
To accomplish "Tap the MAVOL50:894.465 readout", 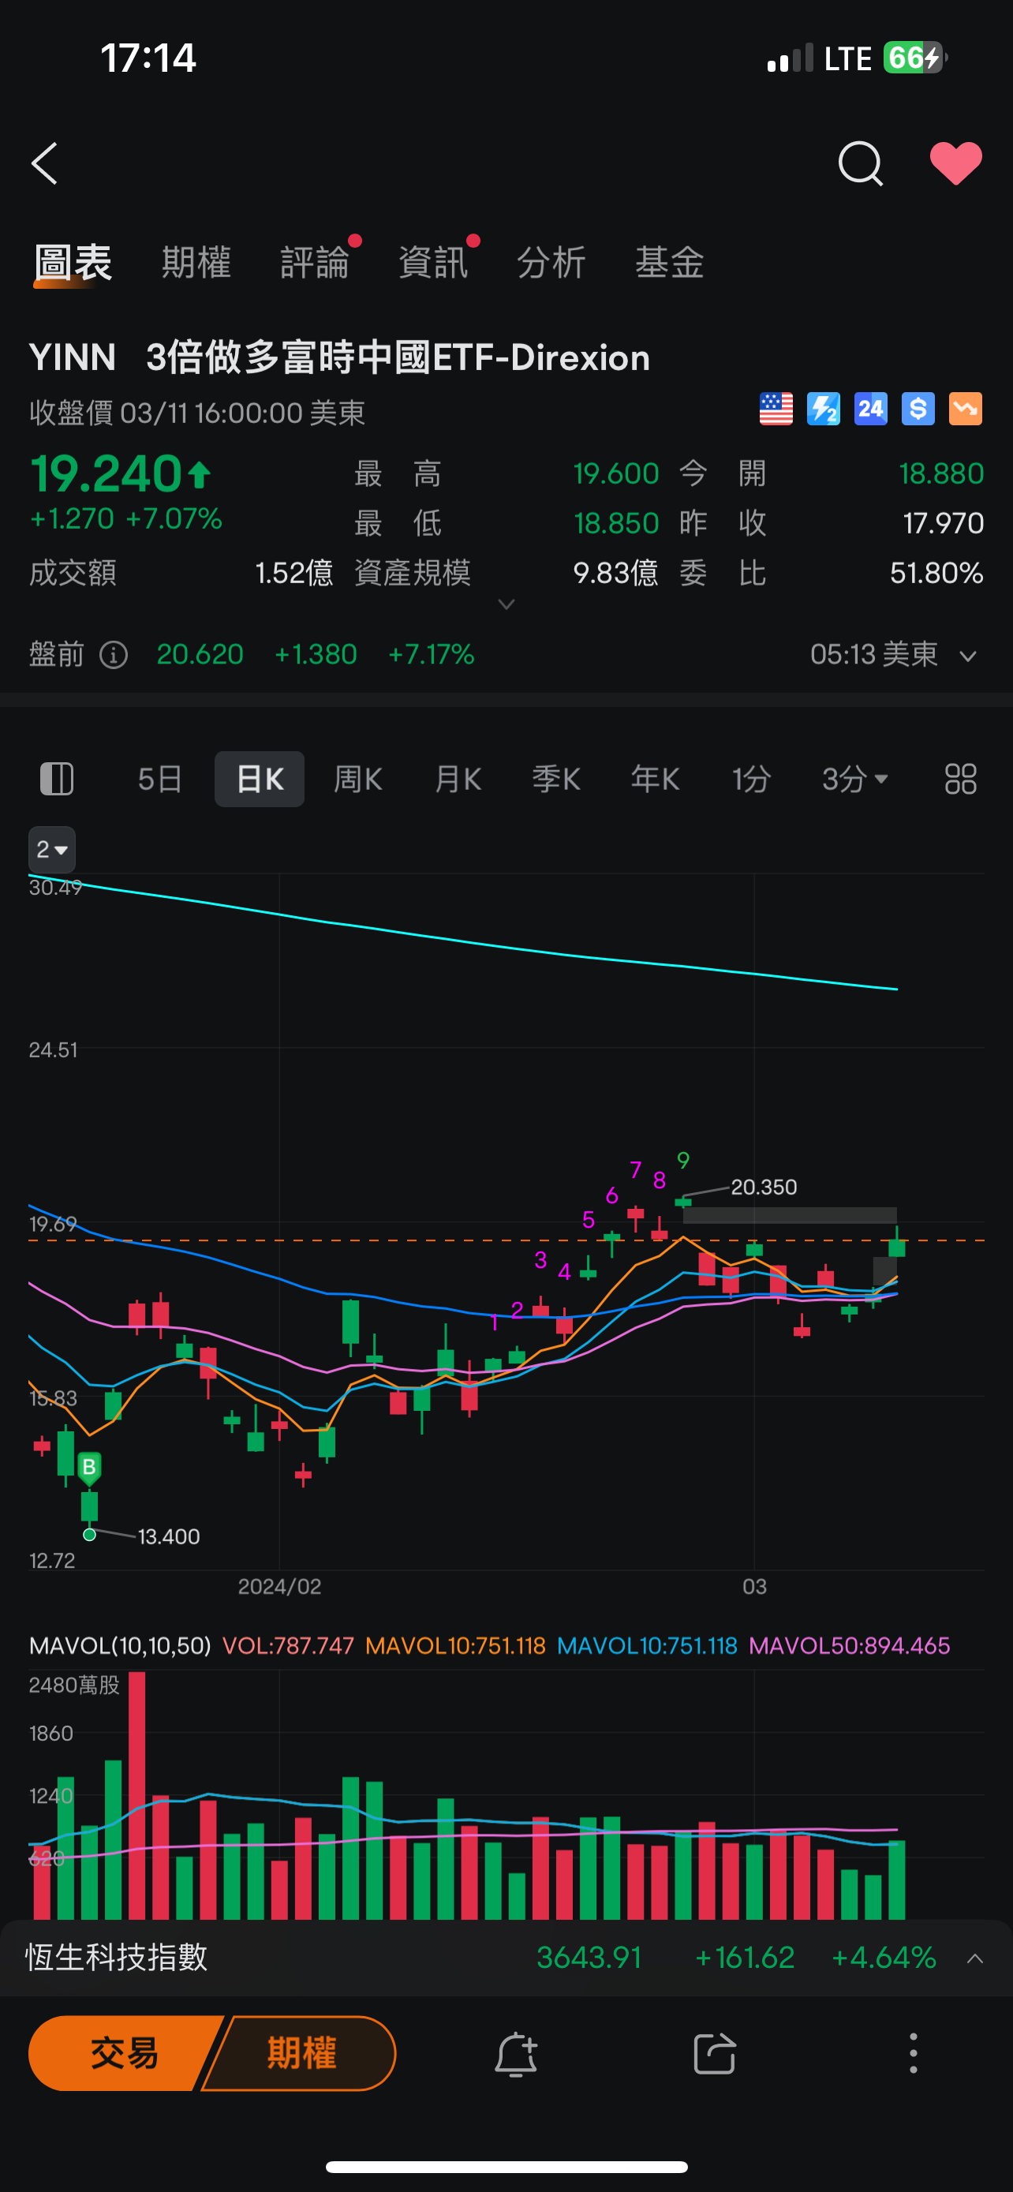I will (x=849, y=1646).
